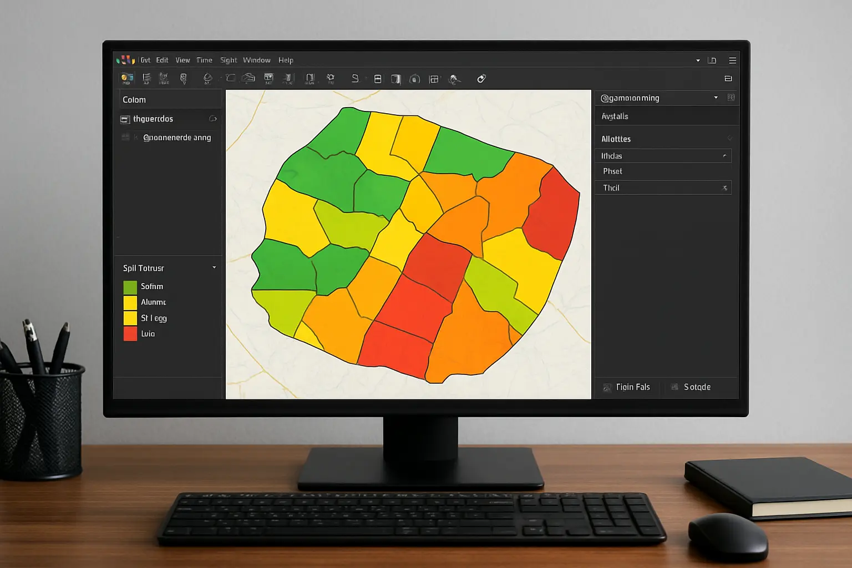Open the @gamoıonming dropdown arrow
Image resolution: width=852 pixels, height=568 pixels.
716,98
